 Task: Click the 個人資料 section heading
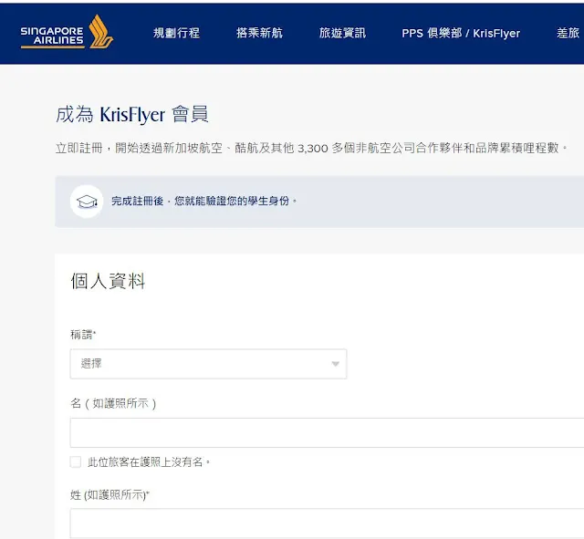(108, 281)
